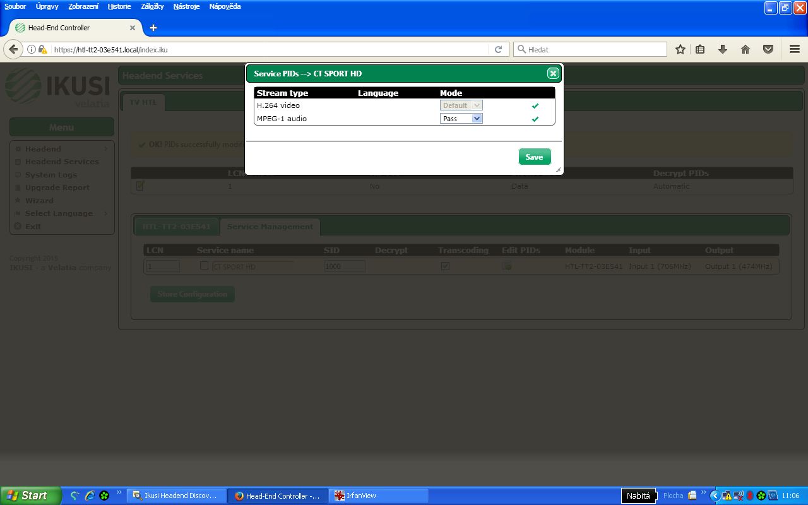Open the Historie menu
This screenshot has width=808, height=505.
[119, 6]
